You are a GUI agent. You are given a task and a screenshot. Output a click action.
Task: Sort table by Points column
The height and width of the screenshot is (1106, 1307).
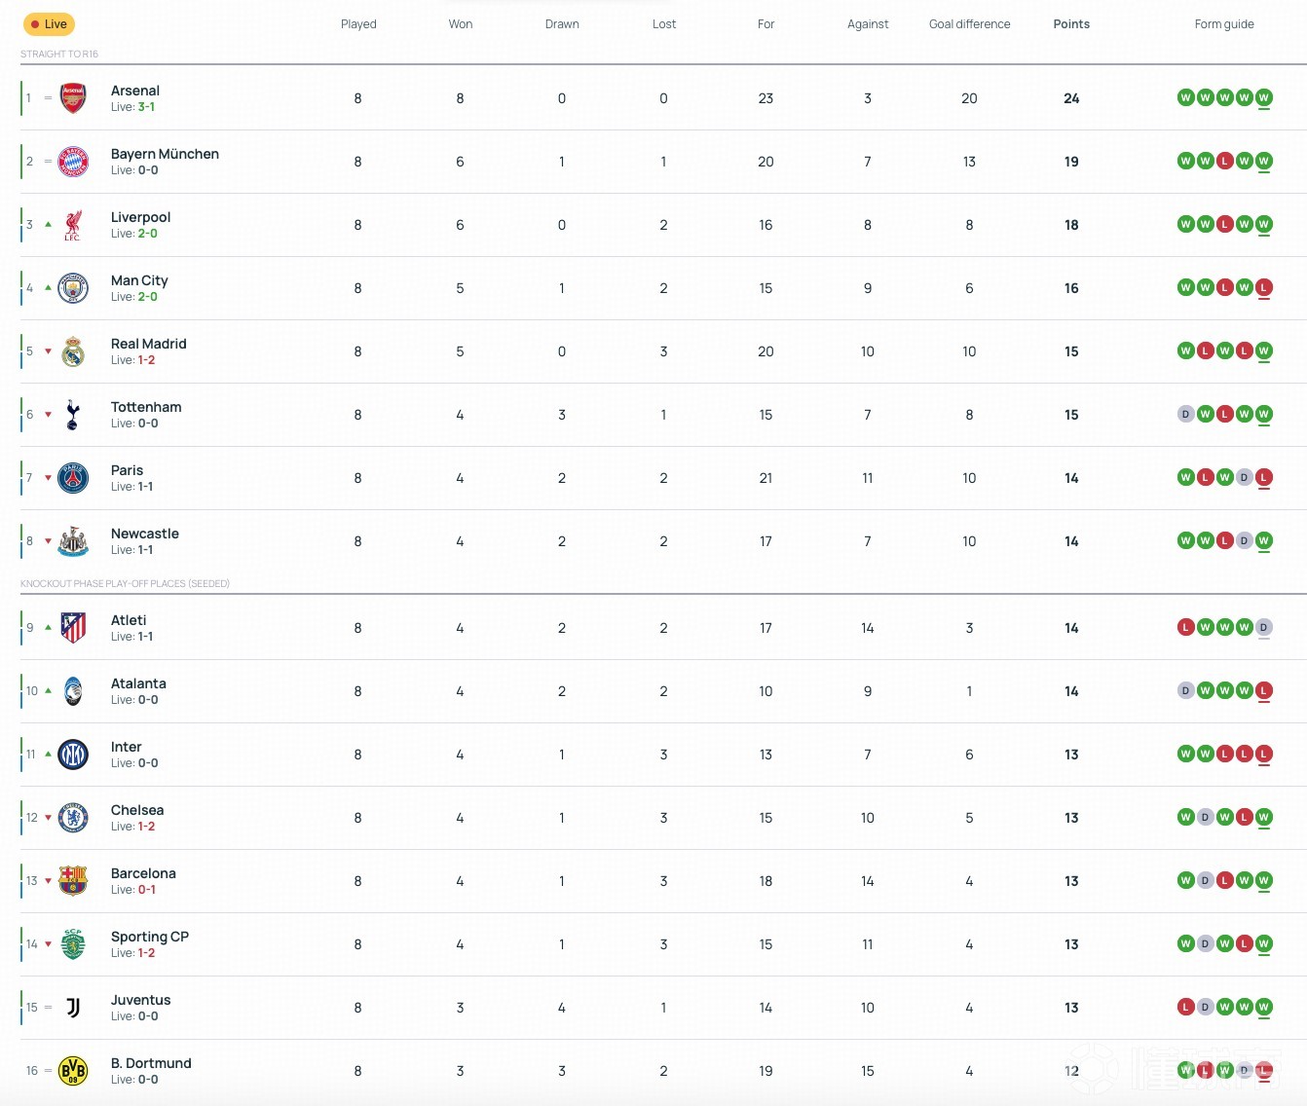point(1070,24)
